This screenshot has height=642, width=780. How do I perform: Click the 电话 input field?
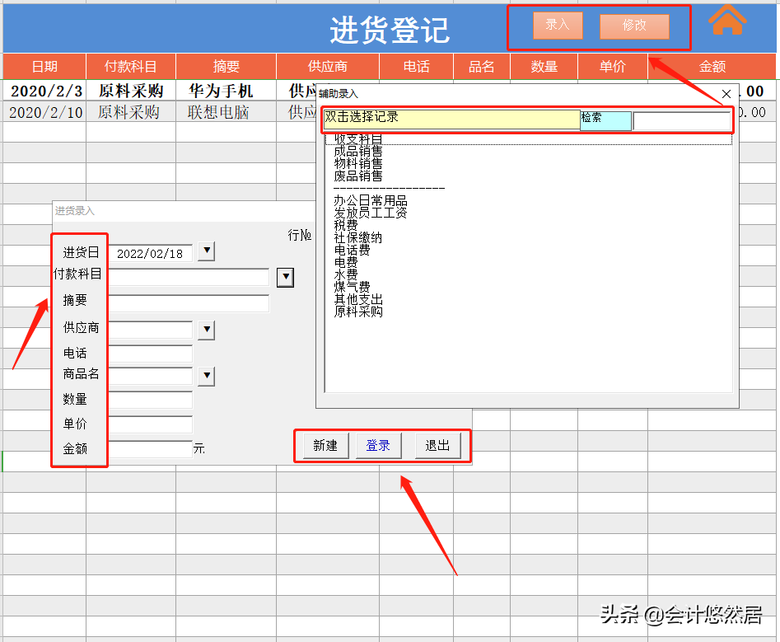click(151, 354)
